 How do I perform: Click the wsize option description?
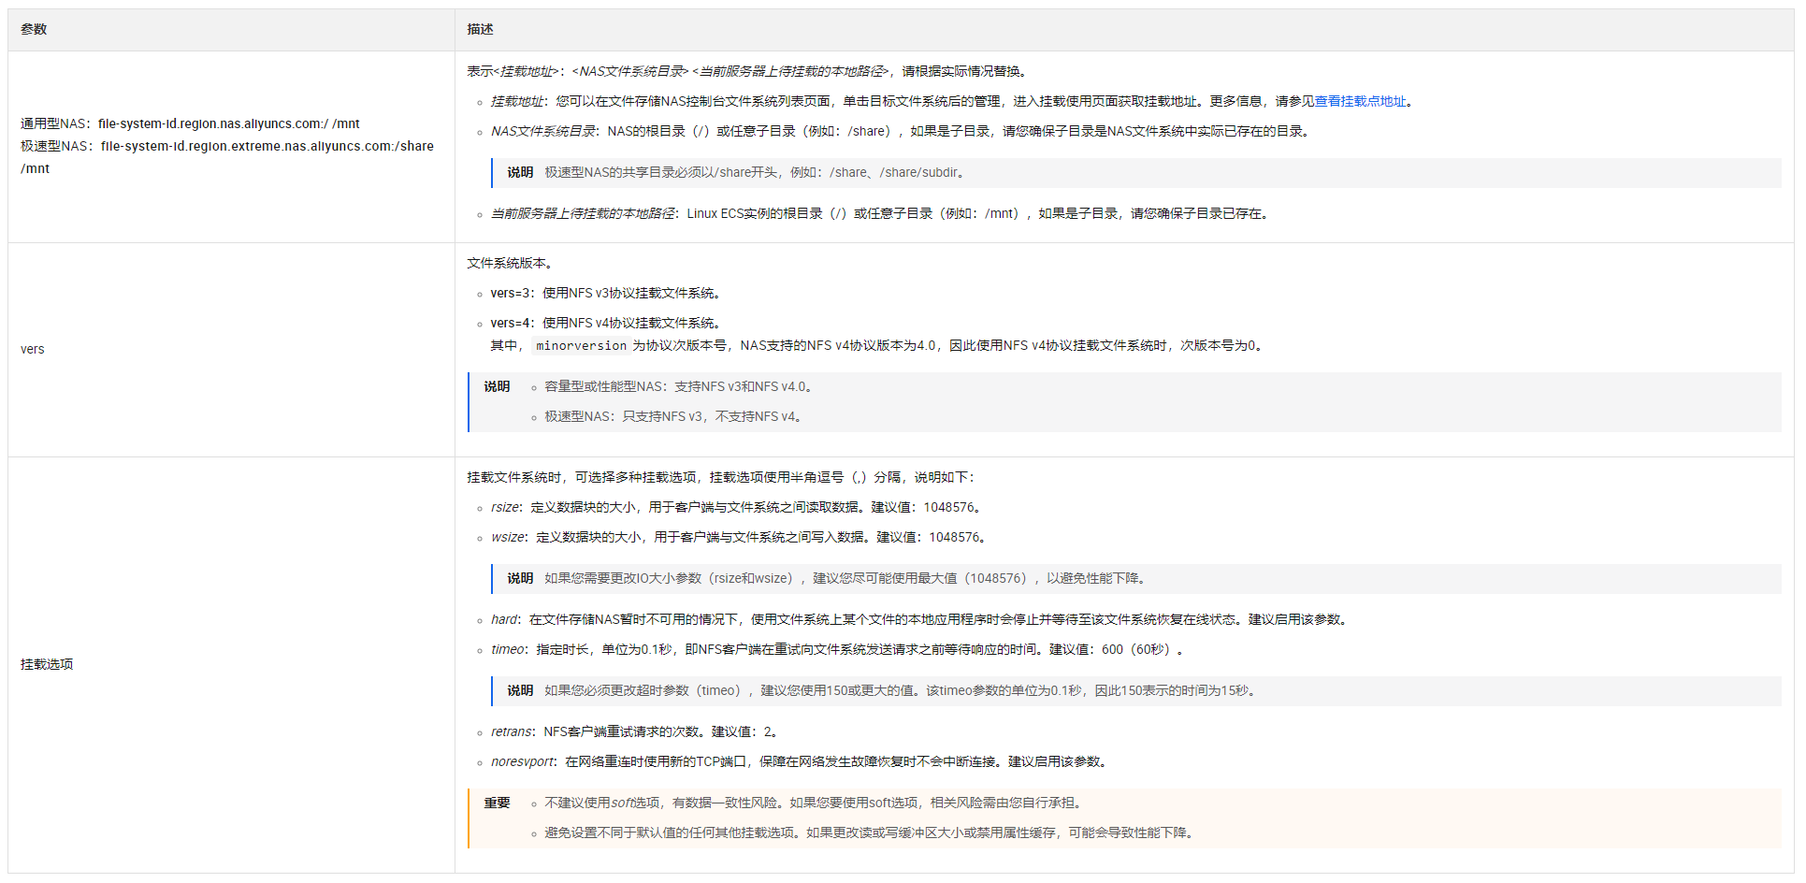click(x=738, y=537)
